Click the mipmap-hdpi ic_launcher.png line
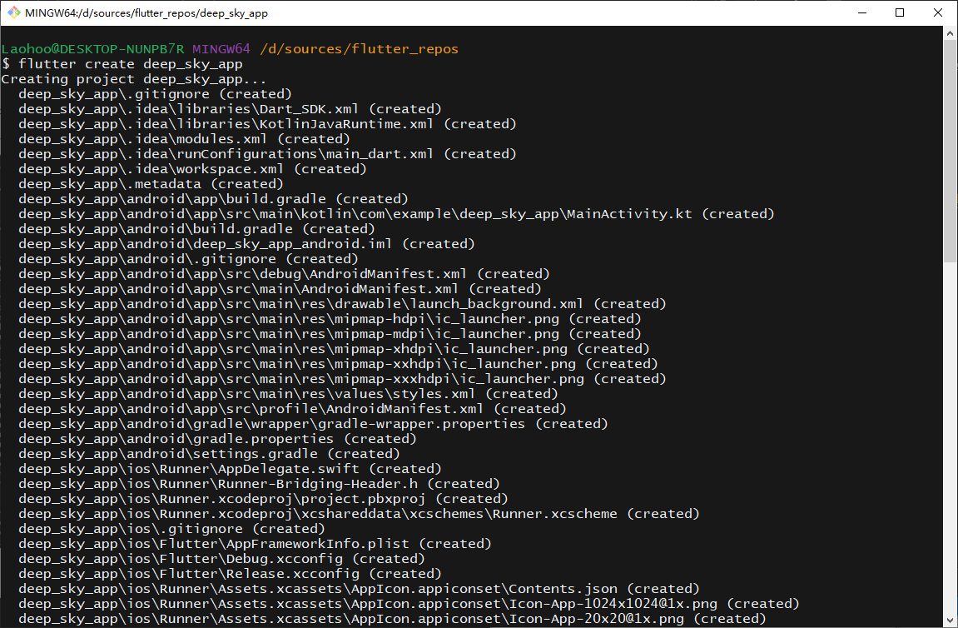The width and height of the screenshot is (958, 628). pyautogui.click(x=330, y=319)
